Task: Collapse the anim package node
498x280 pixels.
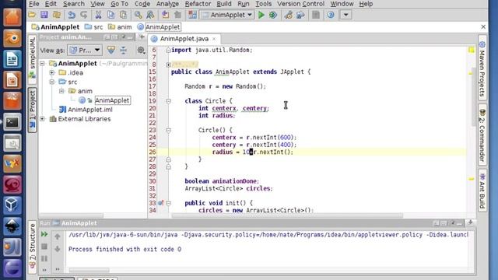Action: pos(61,91)
